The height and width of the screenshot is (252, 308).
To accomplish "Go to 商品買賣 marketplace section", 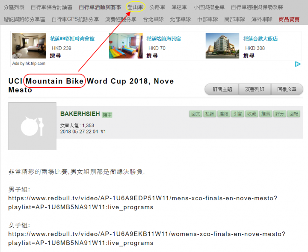I will [289, 19].
